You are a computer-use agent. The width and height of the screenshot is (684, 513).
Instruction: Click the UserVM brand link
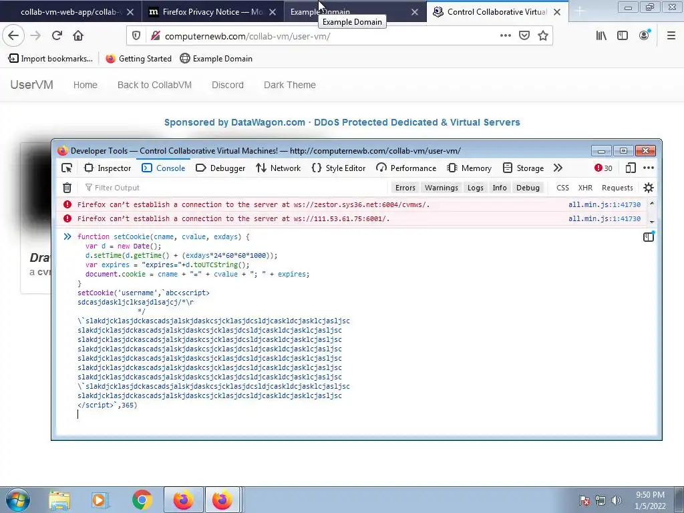coord(32,85)
